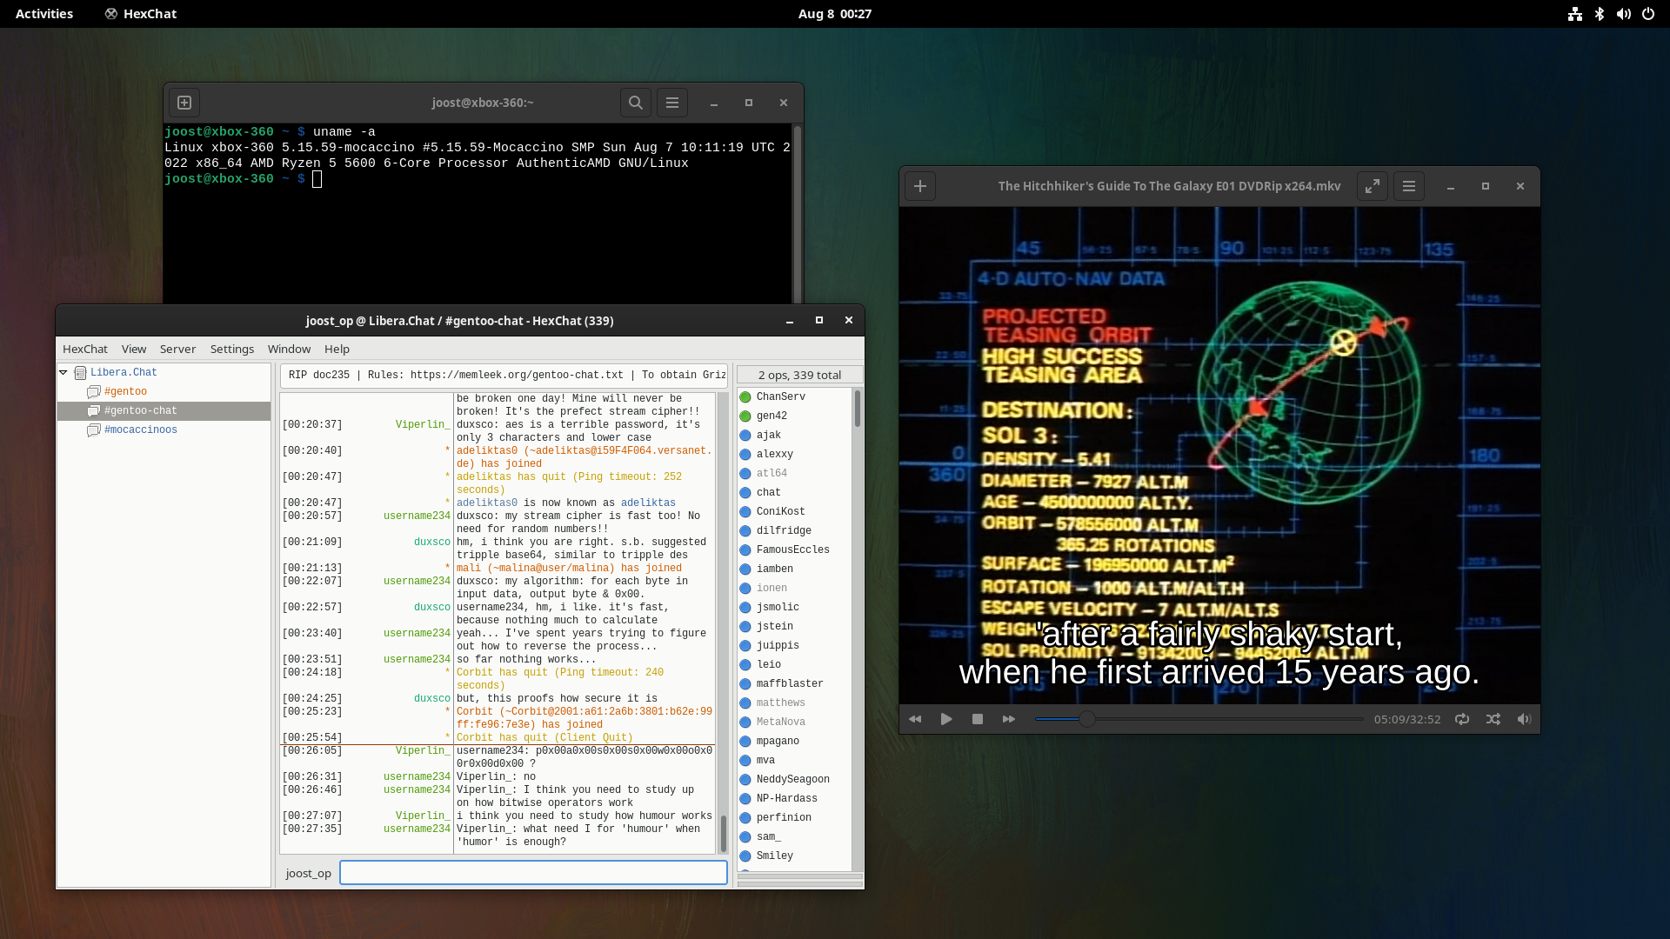
Task: Skip to previous track in video player
Action: [x=915, y=719]
